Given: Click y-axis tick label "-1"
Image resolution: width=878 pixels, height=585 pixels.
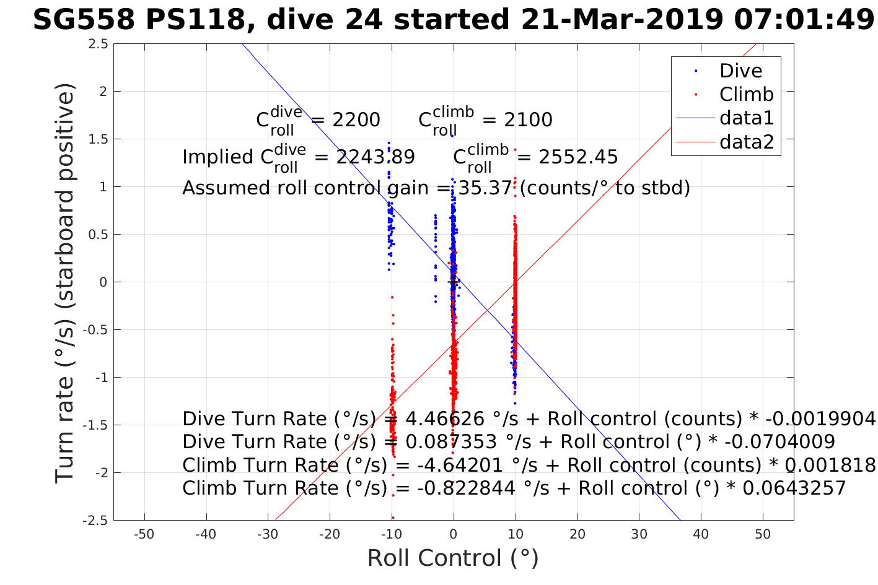Looking at the screenshot, I should coord(101,378).
